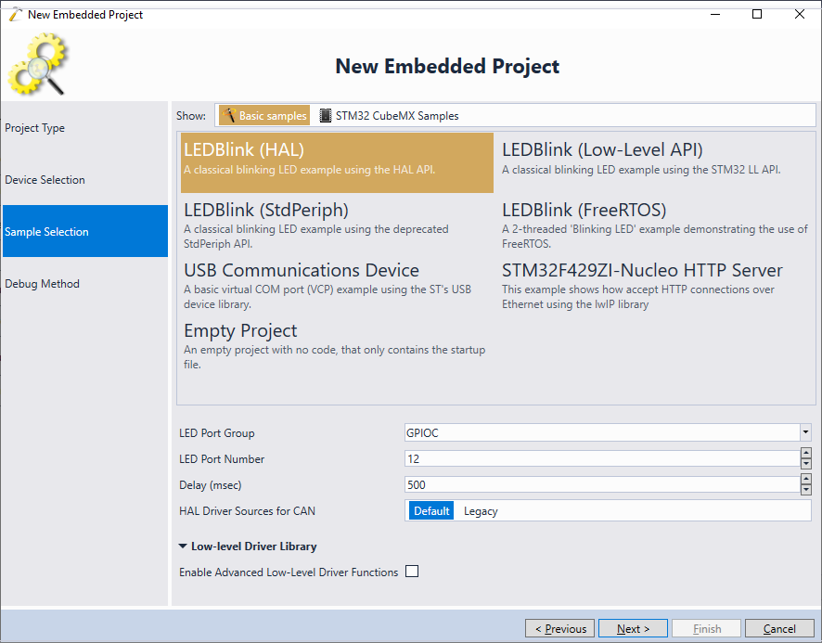822x643 pixels.
Task: Select the STM32F429ZI-Nucleo HTTP Server sample
Action: pos(655,284)
